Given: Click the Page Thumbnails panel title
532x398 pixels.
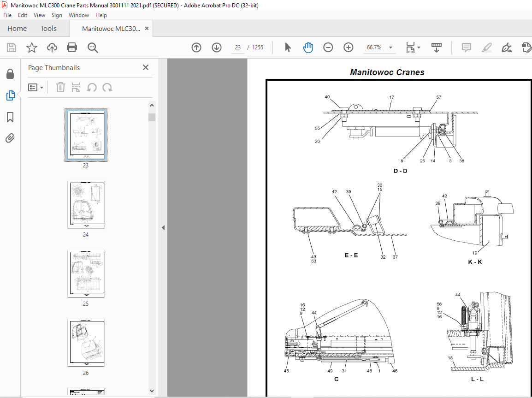Looking at the screenshot, I should click(54, 67).
